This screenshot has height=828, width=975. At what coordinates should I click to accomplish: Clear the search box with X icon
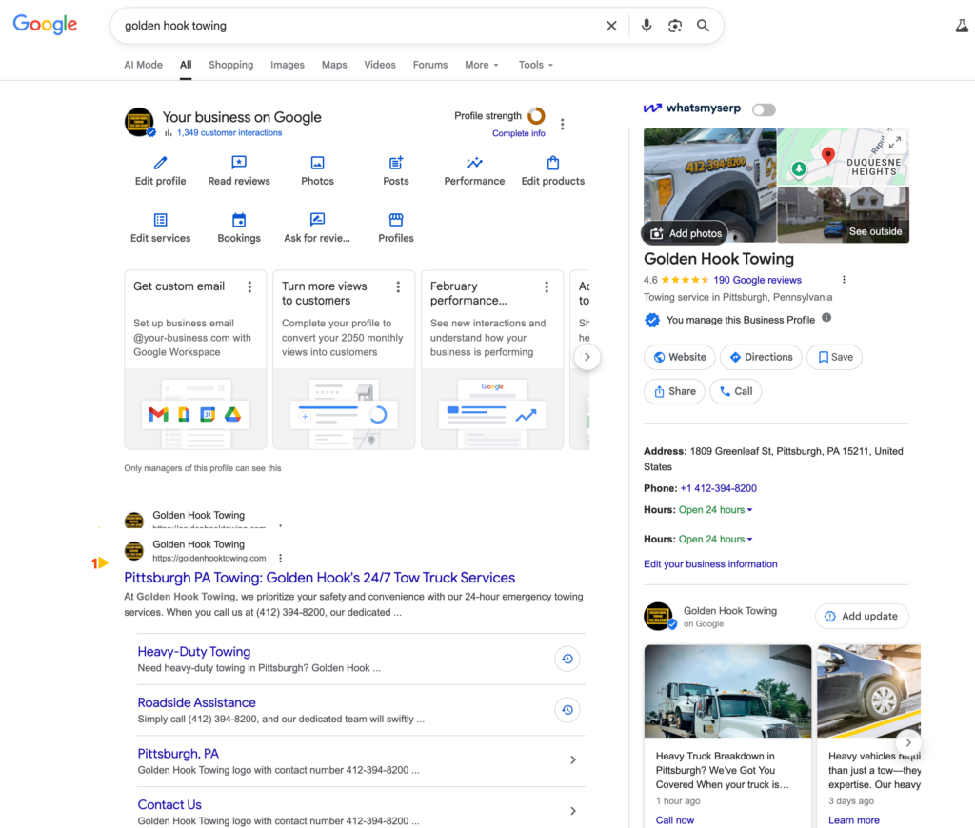click(x=611, y=26)
